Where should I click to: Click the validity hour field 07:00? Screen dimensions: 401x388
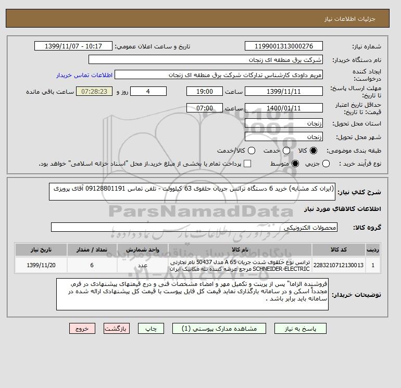click(205, 108)
